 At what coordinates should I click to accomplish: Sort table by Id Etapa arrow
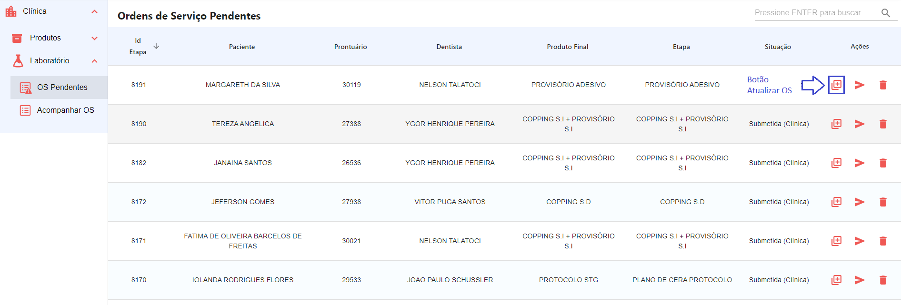pos(156,46)
